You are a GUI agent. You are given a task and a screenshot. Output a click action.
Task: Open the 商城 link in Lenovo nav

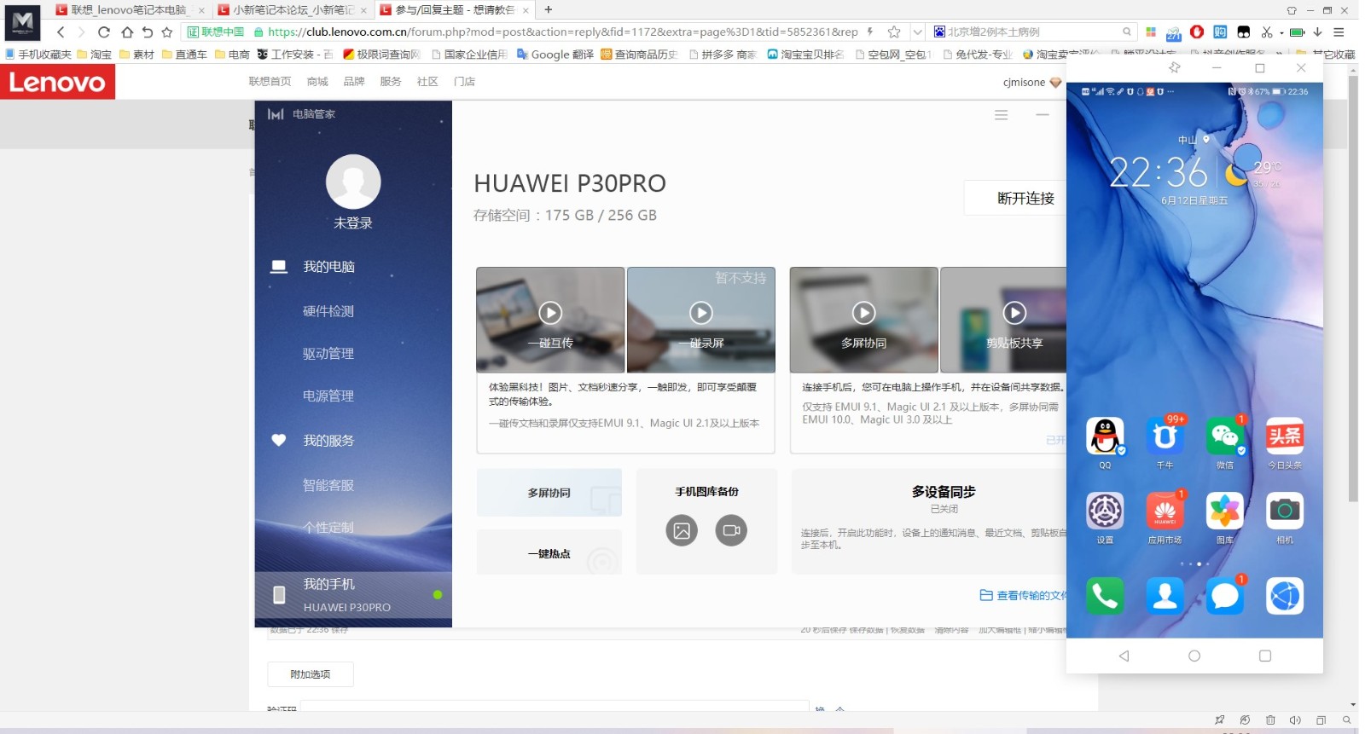[x=317, y=82]
